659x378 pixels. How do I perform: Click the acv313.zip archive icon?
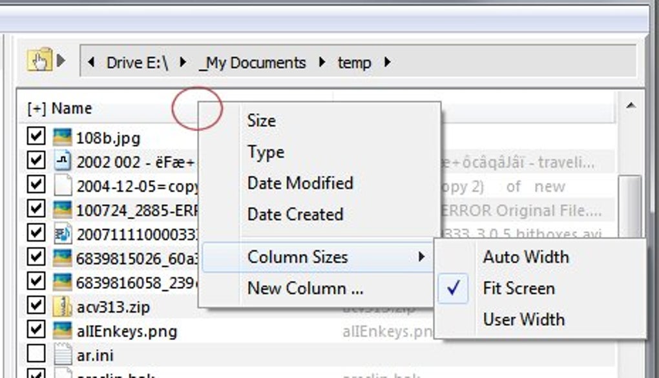click(x=62, y=306)
